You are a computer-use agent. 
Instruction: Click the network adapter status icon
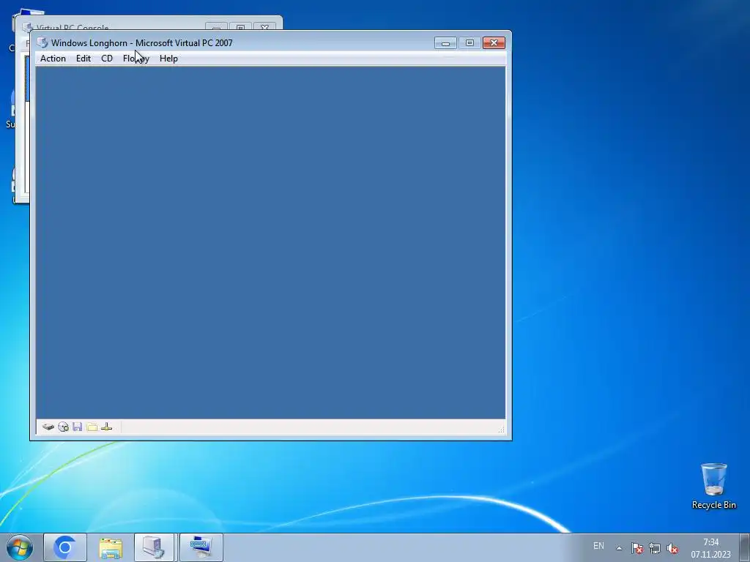coord(107,427)
